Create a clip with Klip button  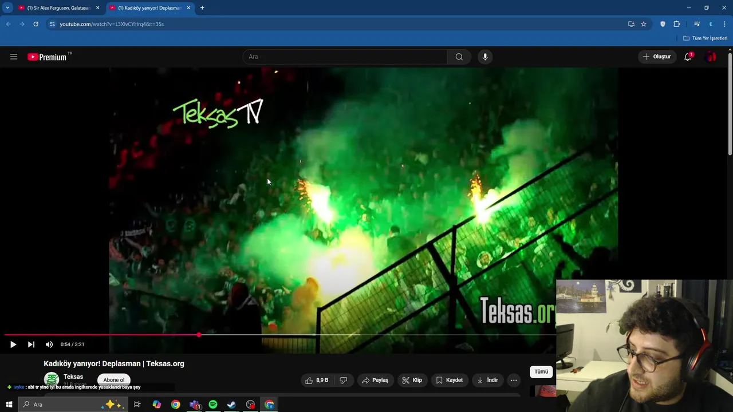pyautogui.click(x=412, y=380)
